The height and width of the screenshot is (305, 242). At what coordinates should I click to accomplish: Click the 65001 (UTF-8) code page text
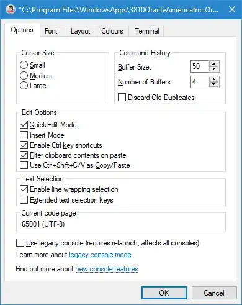(x=43, y=224)
